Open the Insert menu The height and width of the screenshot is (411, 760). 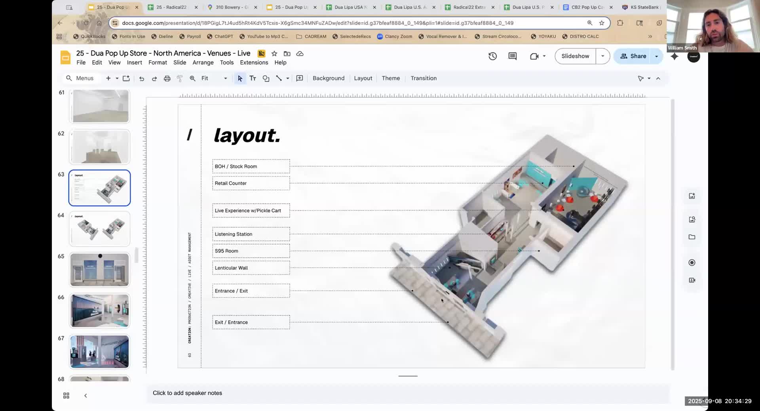coord(134,63)
